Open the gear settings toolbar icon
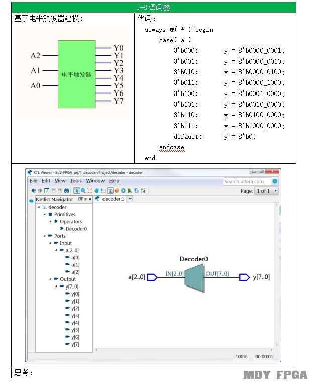Viewport: 310px width, 382px height. point(123,191)
